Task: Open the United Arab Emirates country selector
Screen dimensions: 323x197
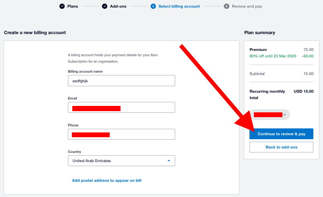Action: pos(121,161)
